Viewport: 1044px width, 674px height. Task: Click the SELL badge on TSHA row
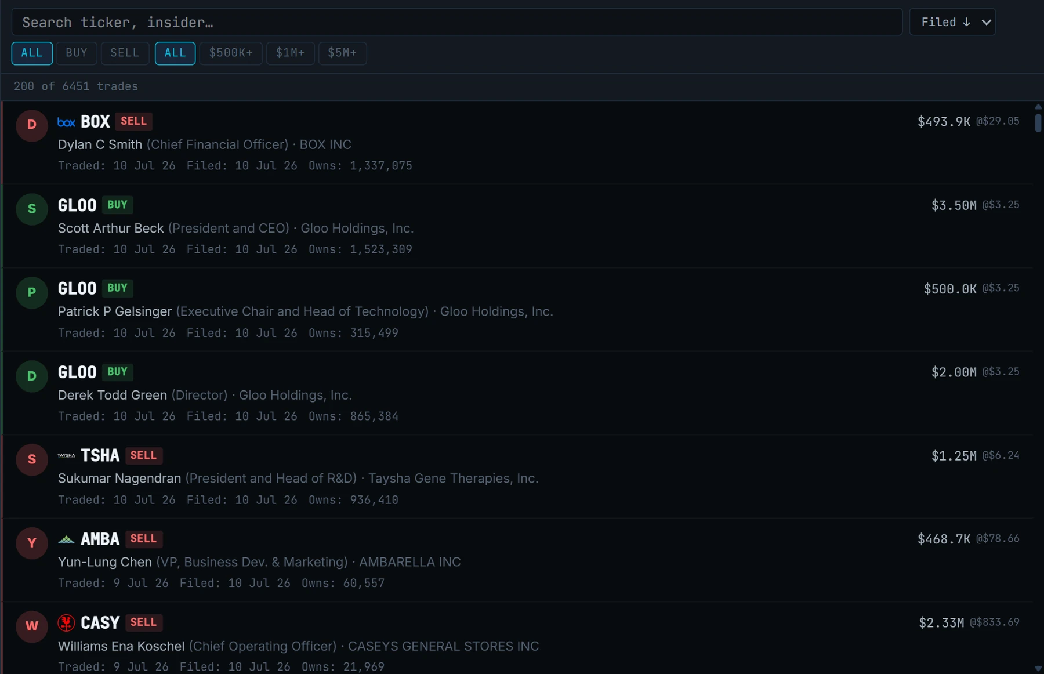143,455
